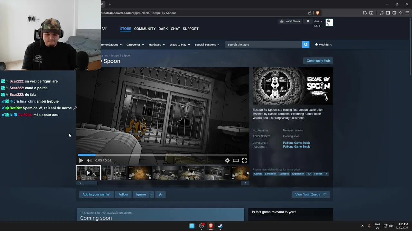Add the game to your wishlist

point(96,194)
